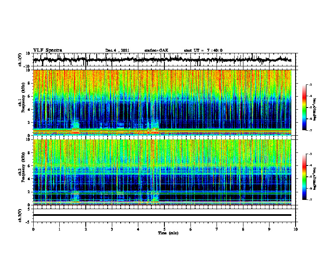Click the "-7" label on ch.1 color bar

coord(310,130)
